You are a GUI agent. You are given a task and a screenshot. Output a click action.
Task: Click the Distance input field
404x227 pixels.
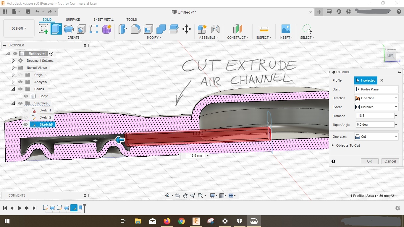375,116
